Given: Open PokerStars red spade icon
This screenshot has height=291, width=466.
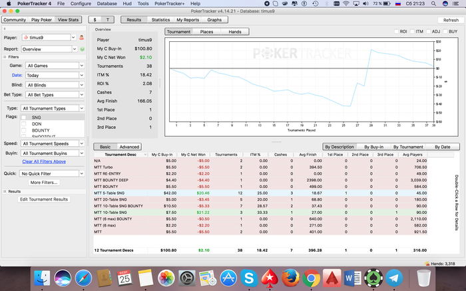Looking at the screenshot, I should click(270, 278).
